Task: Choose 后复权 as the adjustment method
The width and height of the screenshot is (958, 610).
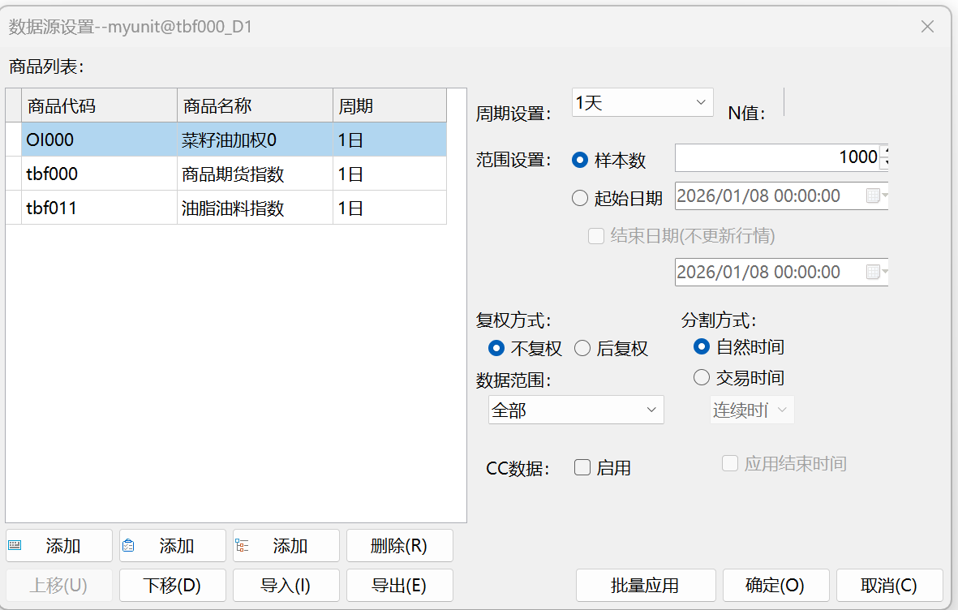Action: [582, 349]
